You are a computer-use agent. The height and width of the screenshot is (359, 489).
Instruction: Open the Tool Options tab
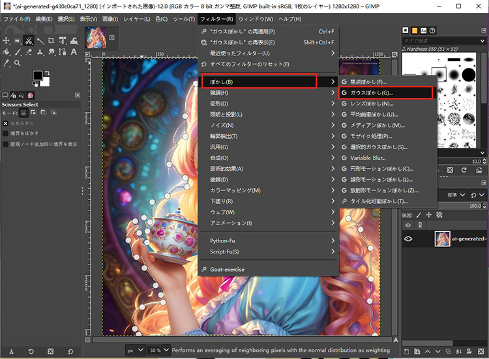pos(5,95)
